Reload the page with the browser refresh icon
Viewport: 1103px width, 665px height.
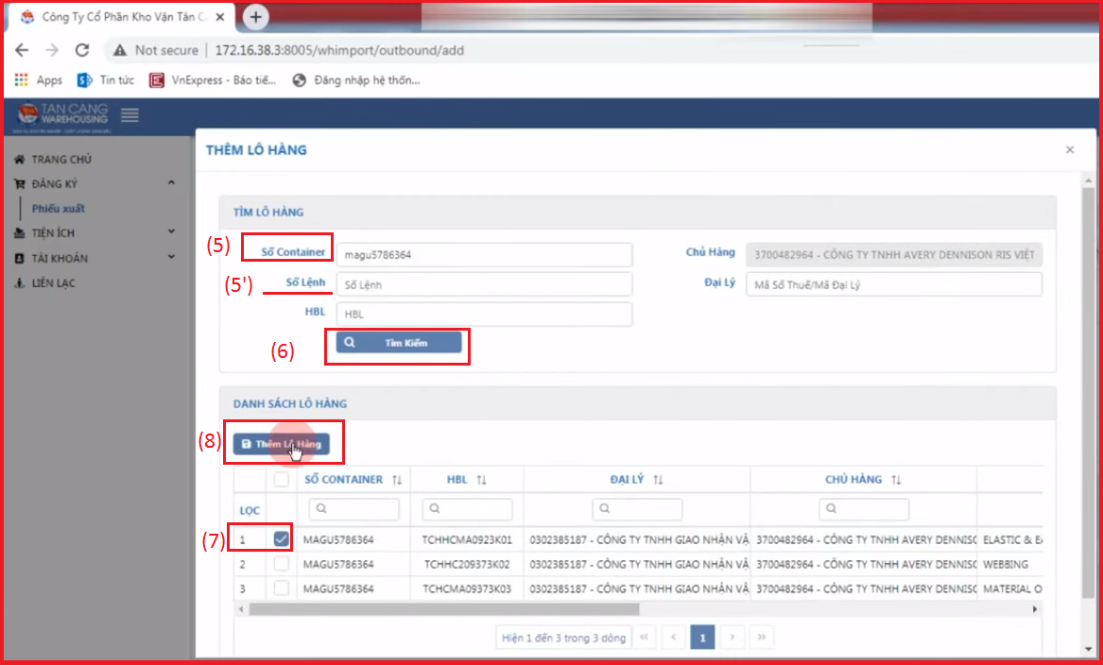82,50
